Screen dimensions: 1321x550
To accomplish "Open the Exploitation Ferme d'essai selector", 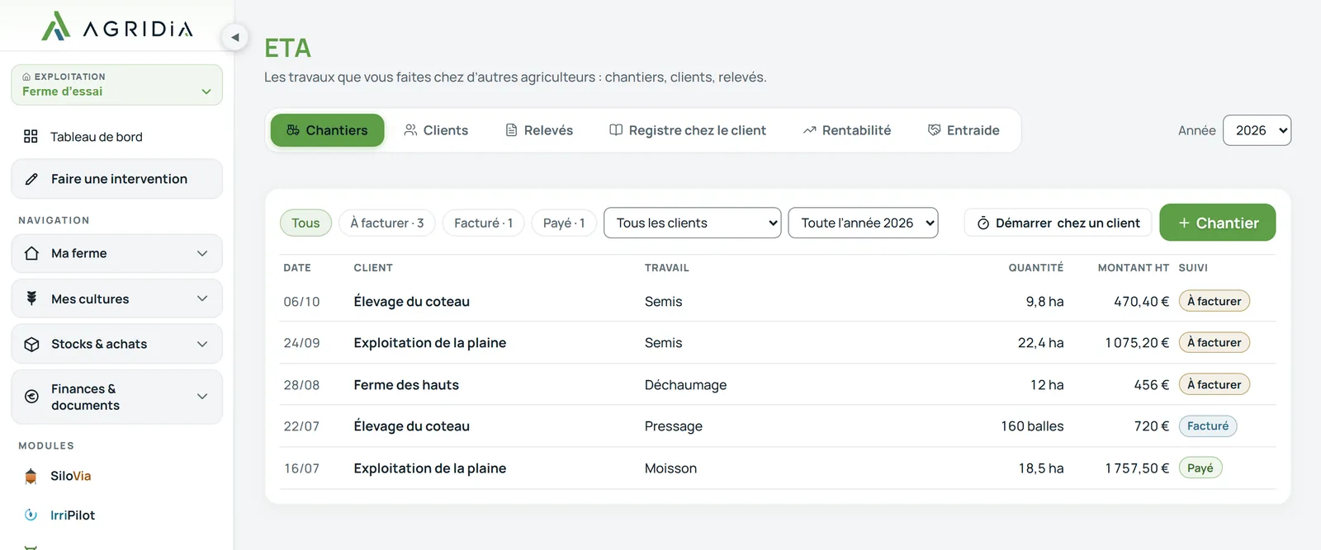I will coord(116,85).
